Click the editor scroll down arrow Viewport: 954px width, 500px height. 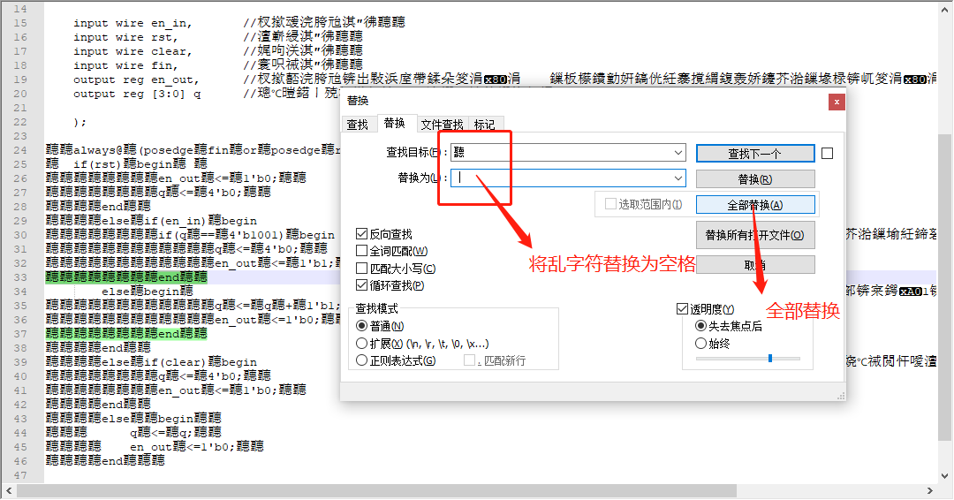coord(944,475)
